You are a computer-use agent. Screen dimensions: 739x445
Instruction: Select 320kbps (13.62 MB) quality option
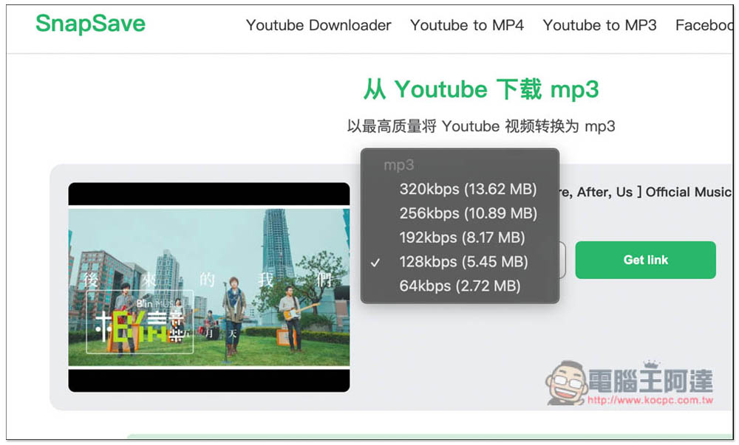pos(468,189)
